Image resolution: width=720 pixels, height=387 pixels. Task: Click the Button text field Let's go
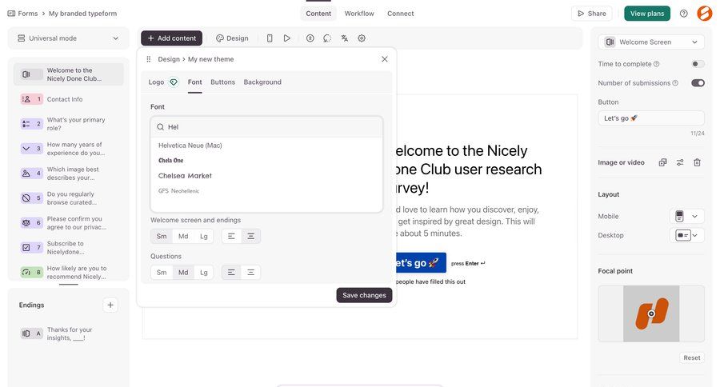[651, 118]
